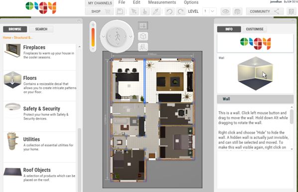The height and width of the screenshot is (192, 298).
Task: Click the zoom in plus icon
Action: (x=93, y=25)
